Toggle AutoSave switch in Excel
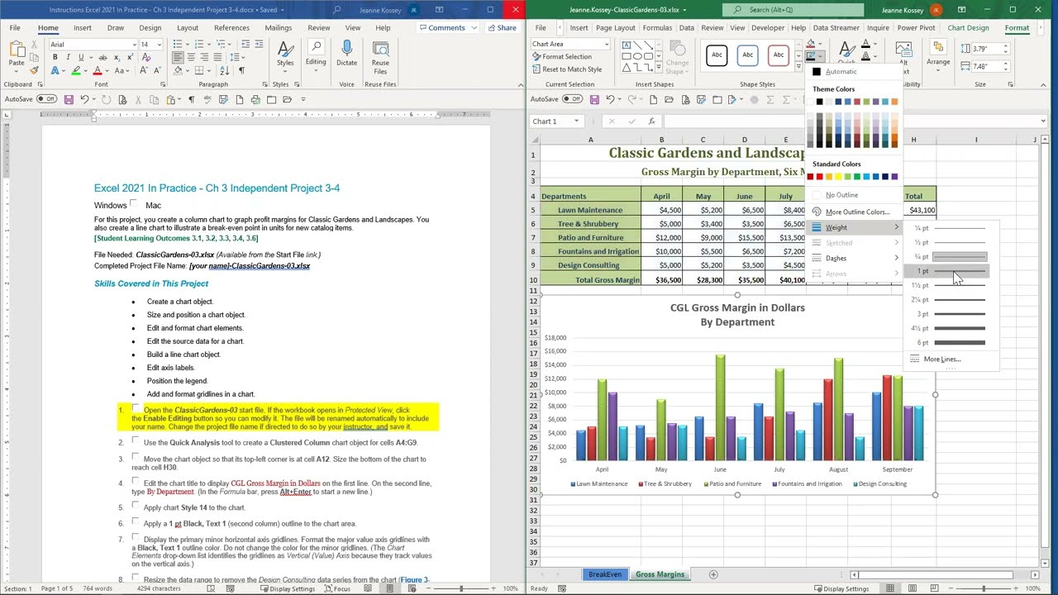The image size is (1058, 595). click(572, 99)
